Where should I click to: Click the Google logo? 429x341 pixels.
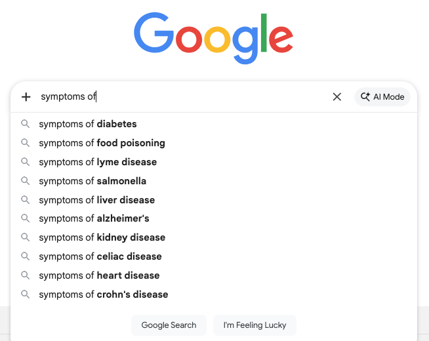tap(214, 39)
